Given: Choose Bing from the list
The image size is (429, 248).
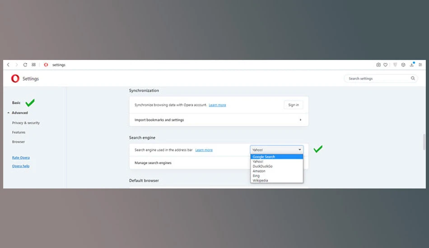Looking at the screenshot, I should point(277,176).
